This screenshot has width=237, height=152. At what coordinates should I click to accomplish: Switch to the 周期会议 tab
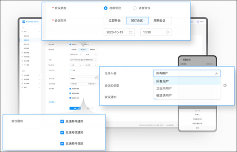160,20
